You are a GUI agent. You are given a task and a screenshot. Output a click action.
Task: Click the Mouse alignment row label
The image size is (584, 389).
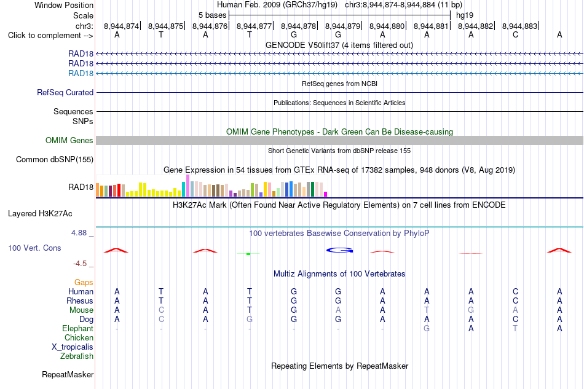click(x=81, y=310)
